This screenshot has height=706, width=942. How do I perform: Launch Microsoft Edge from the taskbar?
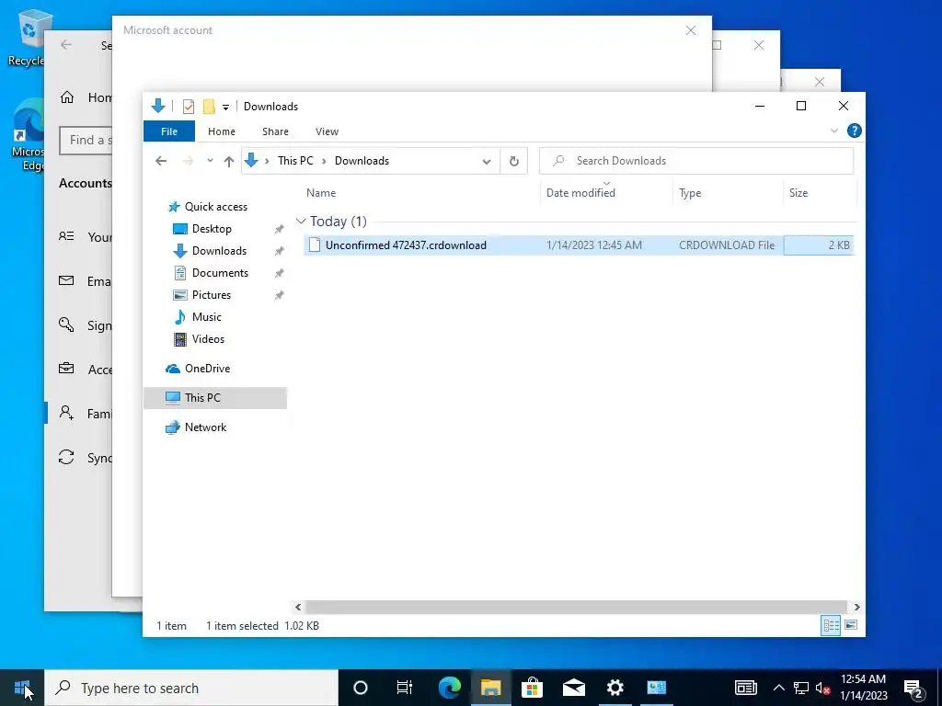pos(449,688)
